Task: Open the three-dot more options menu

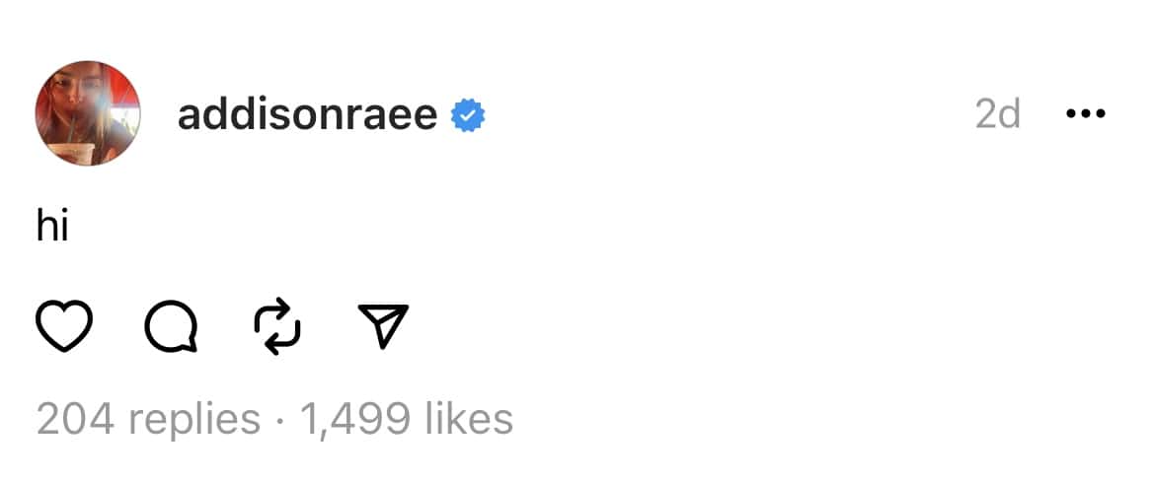Action: [1086, 114]
